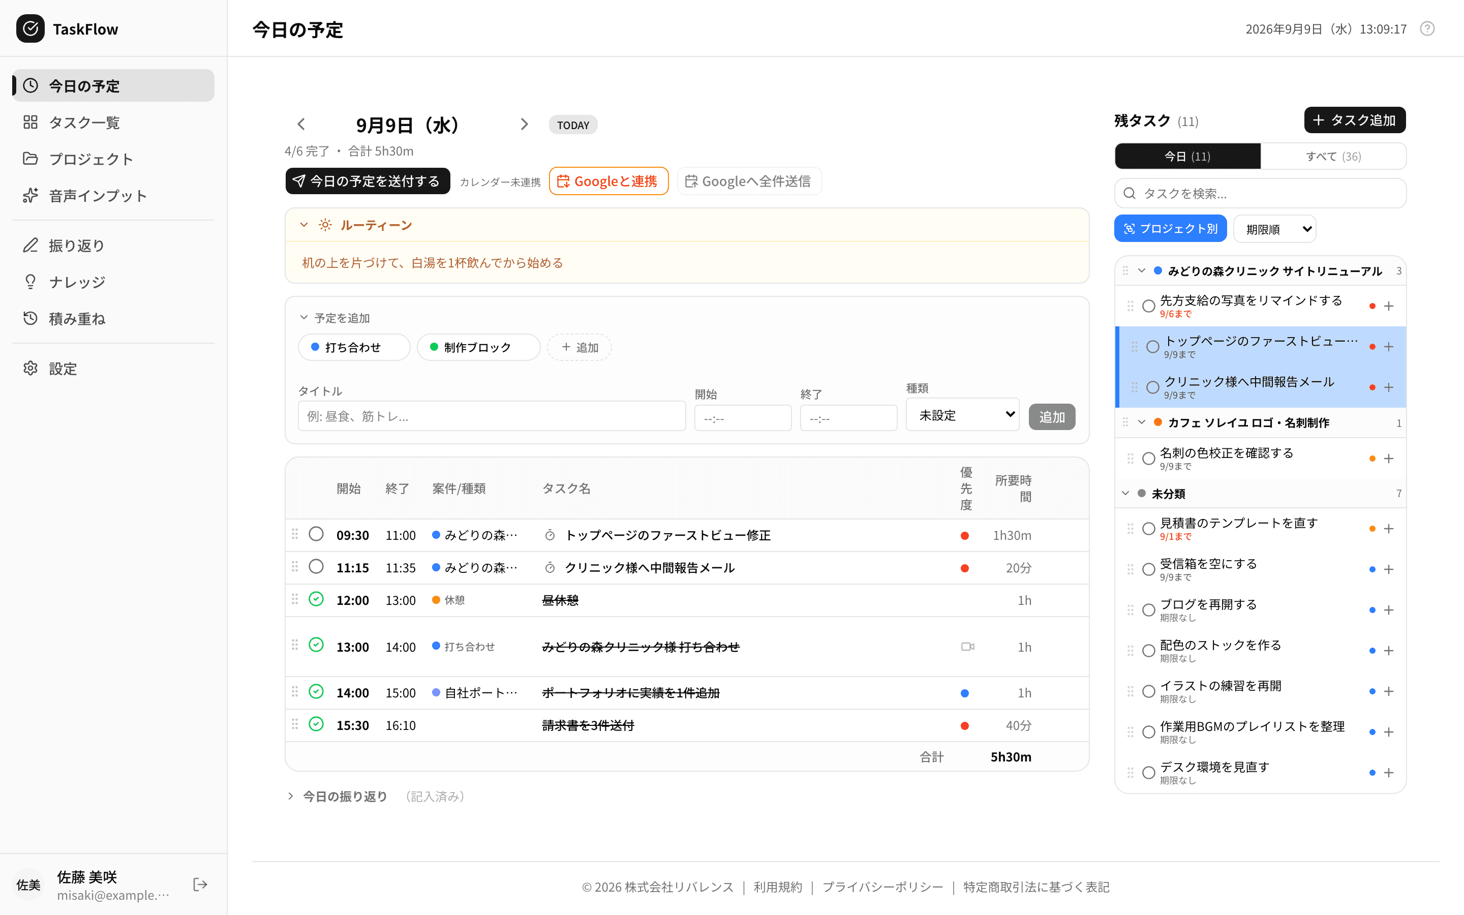Click red priority dot on 請求書を3件送付 row
The image size is (1464, 915).
[x=965, y=725]
